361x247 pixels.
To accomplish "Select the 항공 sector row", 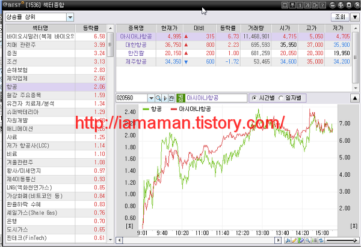I will coord(56,87).
